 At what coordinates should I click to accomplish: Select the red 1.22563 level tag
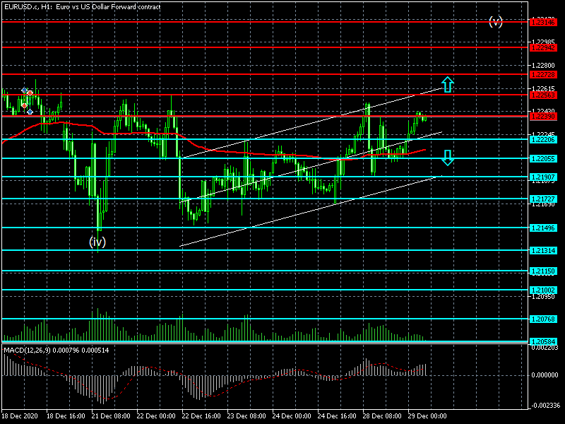[546, 95]
